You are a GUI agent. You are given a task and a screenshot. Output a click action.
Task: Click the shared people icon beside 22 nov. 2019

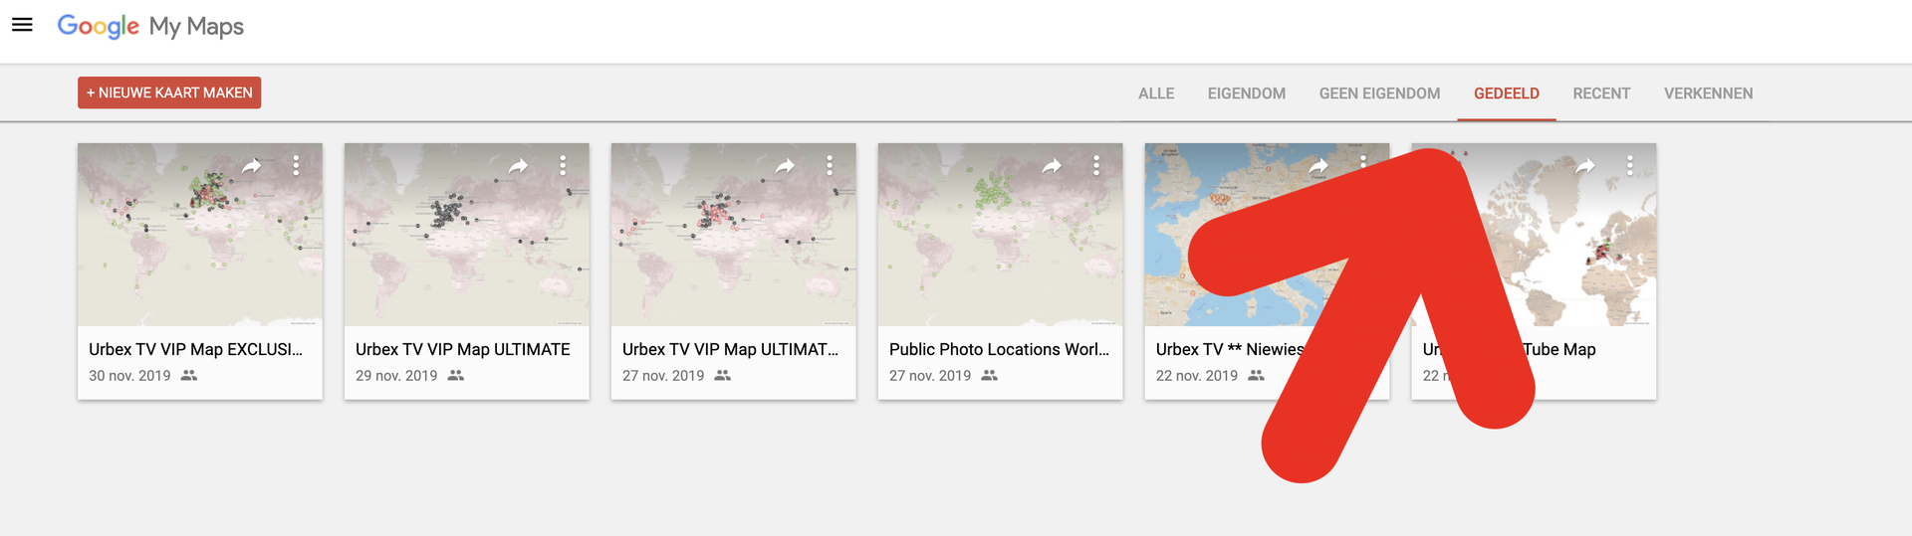1257,375
